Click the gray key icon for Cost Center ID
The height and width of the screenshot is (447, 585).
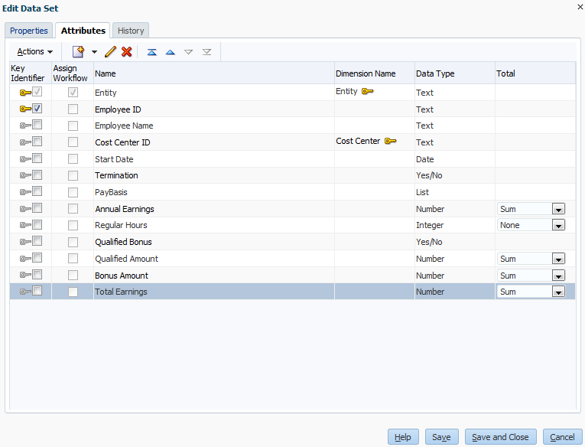(x=25, y=142)
